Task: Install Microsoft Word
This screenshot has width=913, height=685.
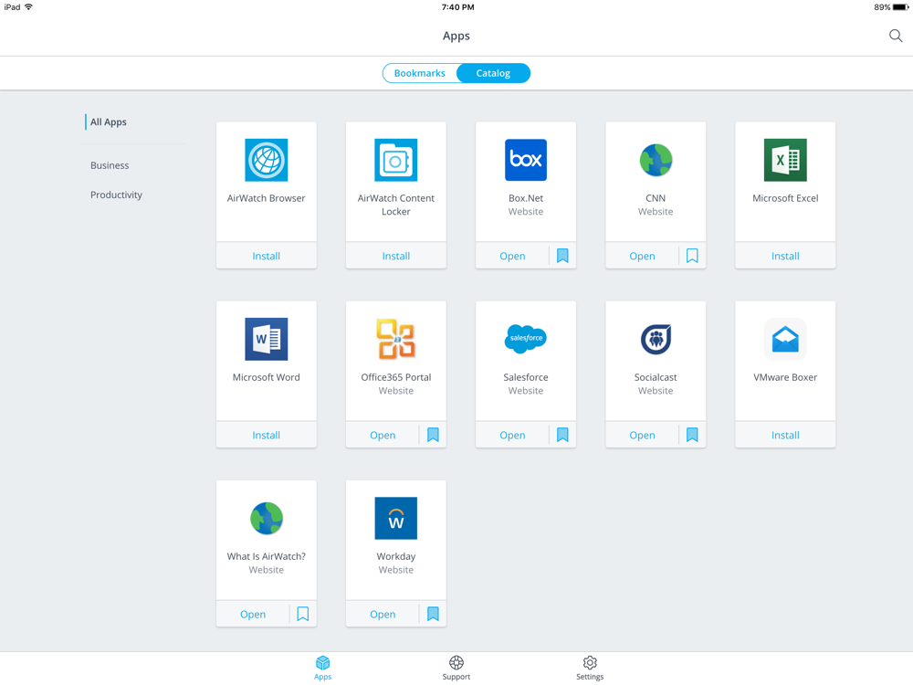Action: pyautogui.click(x=266, y=435)
